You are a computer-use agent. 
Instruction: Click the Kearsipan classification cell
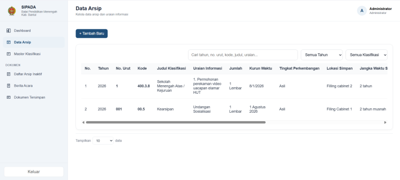click(x=165, y=109)
